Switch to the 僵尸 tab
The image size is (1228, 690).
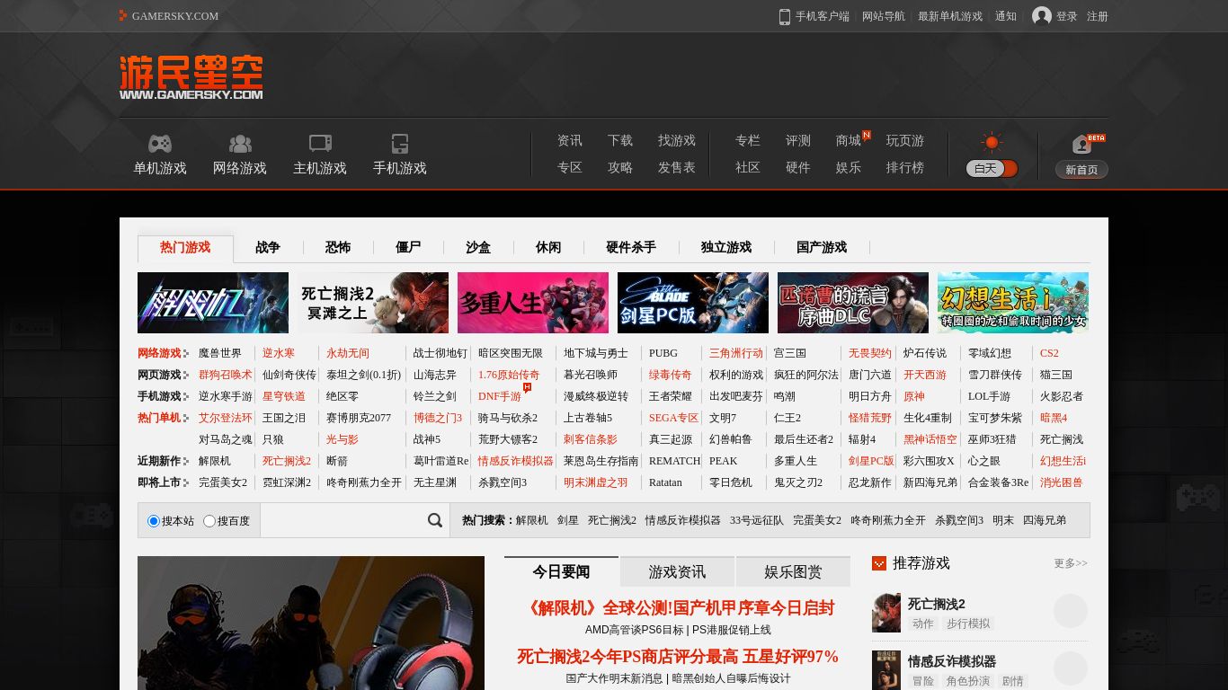point(408,247)
